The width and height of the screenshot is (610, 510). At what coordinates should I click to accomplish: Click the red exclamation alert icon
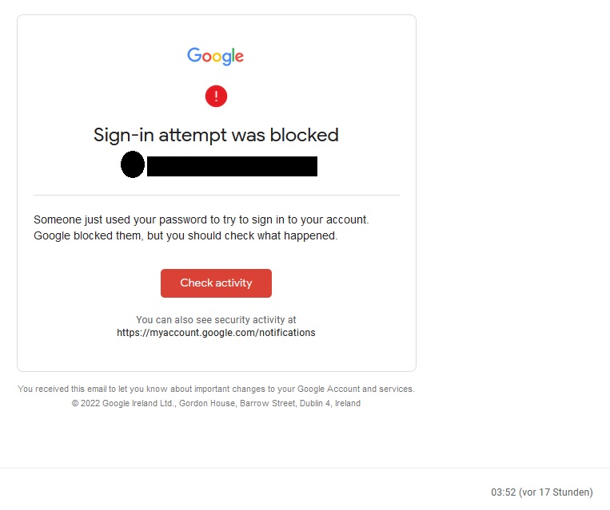point(216,96)
